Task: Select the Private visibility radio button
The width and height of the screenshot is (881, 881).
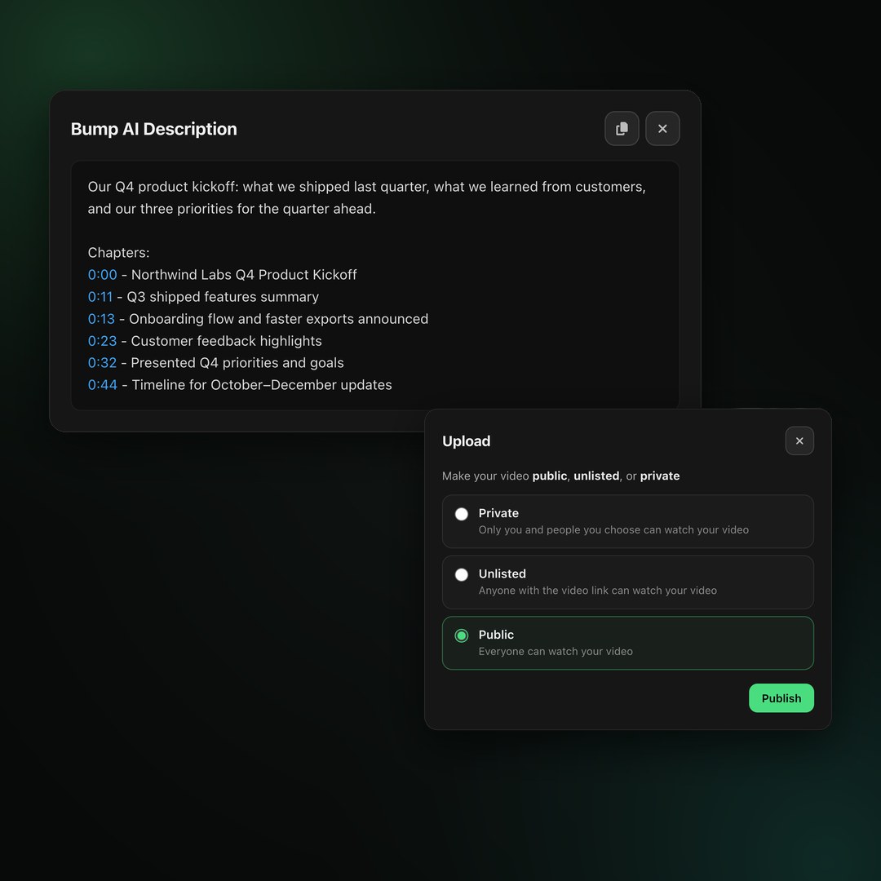Action: click(461, 514)
